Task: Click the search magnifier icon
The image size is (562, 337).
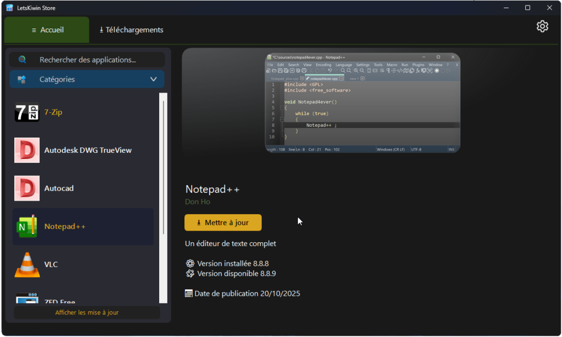Action: tap(23, 60)
